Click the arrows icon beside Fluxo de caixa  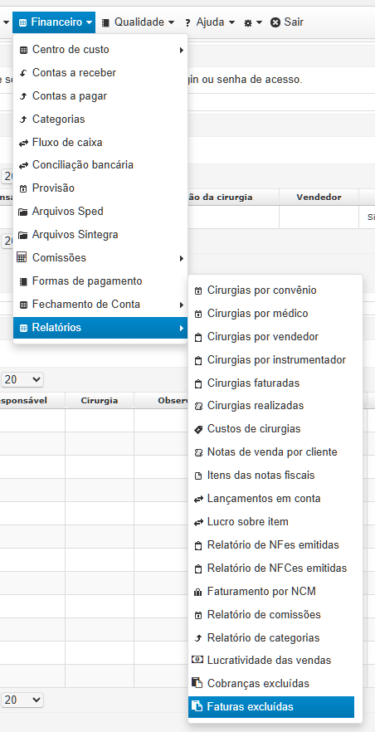23,143
